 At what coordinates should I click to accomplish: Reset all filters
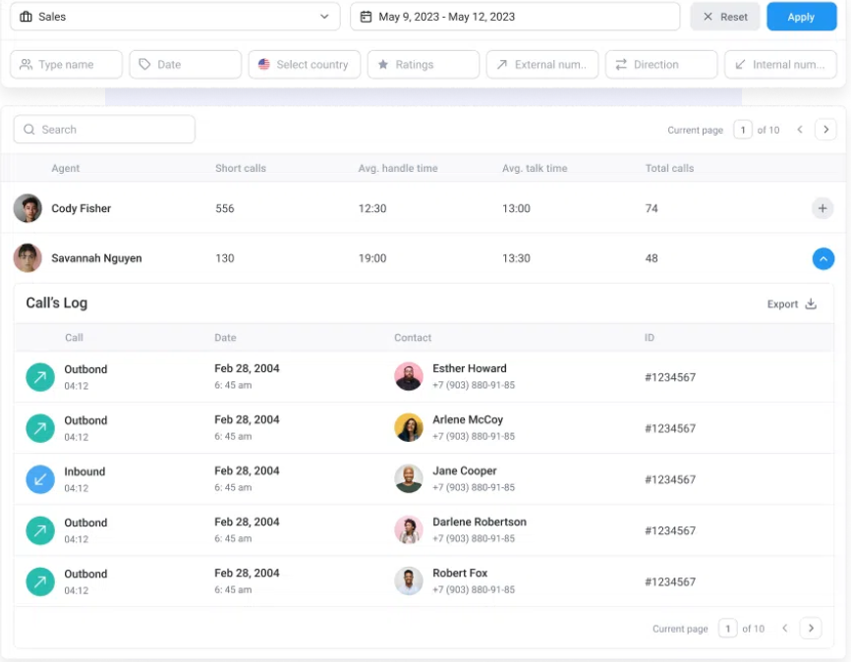(724, 17)
